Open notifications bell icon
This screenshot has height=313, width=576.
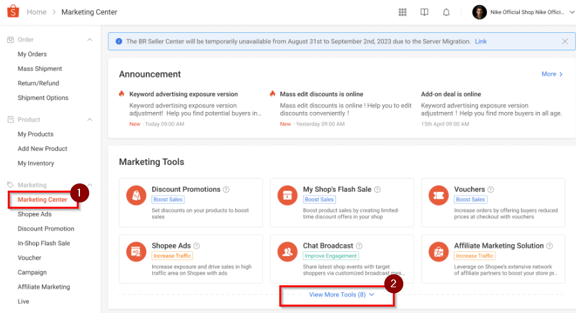pyautogui.click(x=446, y=12)
